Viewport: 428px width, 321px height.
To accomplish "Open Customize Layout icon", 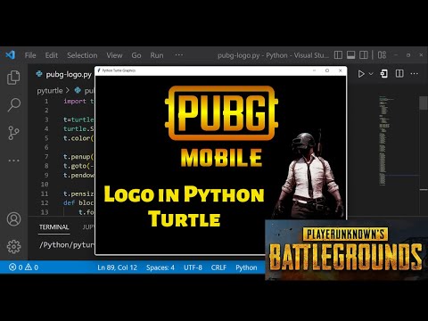I will tap(382, 55).
